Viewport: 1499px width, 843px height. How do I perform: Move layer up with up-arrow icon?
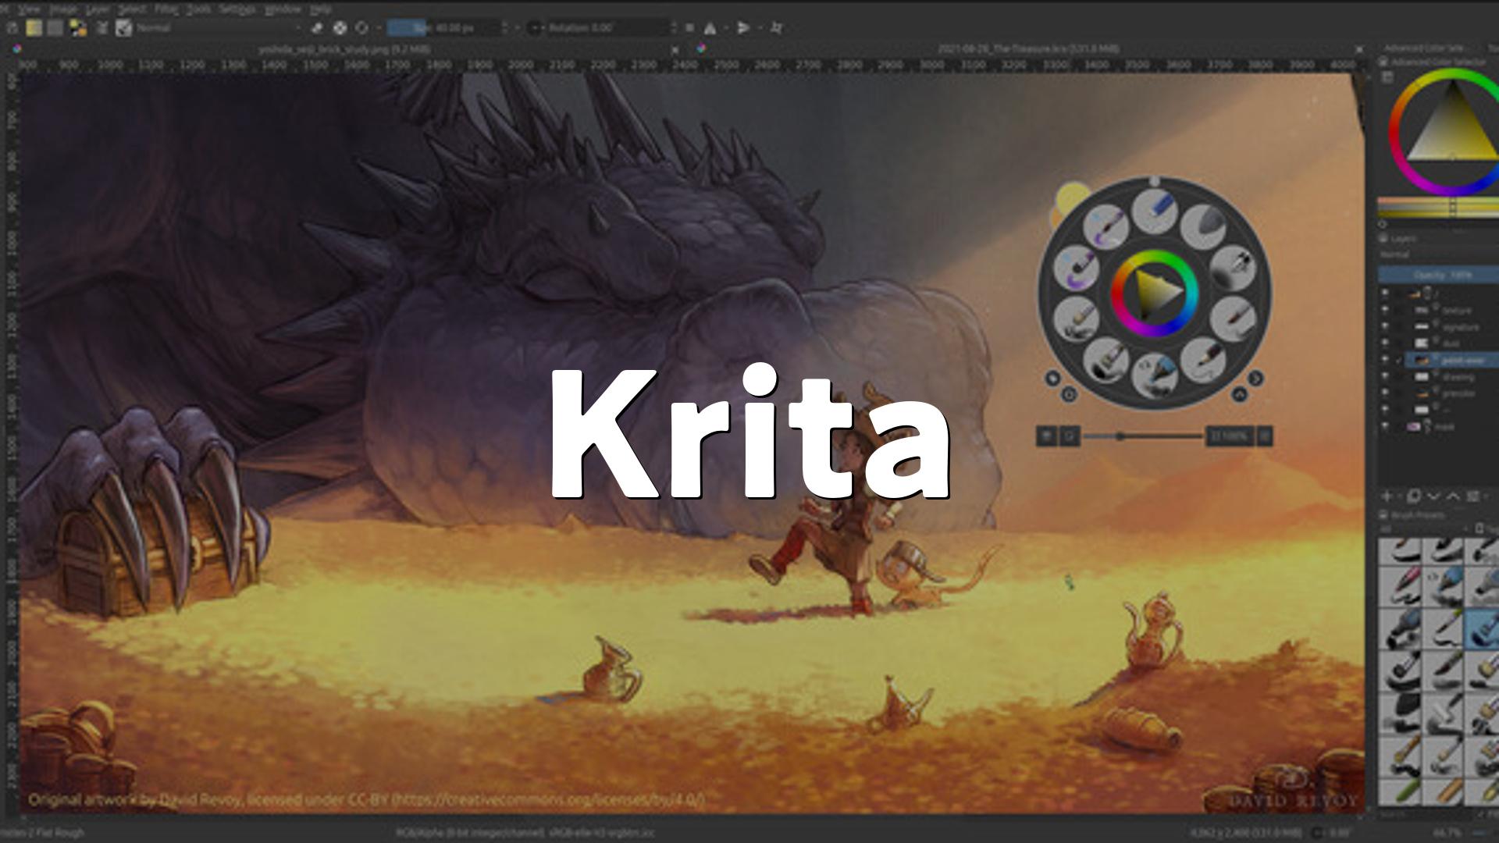coord(1453,496)
